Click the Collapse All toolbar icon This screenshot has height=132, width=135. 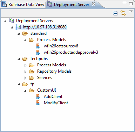point(115,13)
